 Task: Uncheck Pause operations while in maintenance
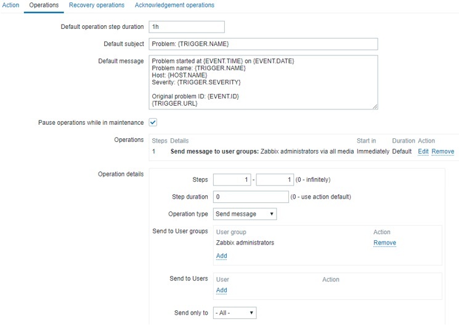point(153,122)
